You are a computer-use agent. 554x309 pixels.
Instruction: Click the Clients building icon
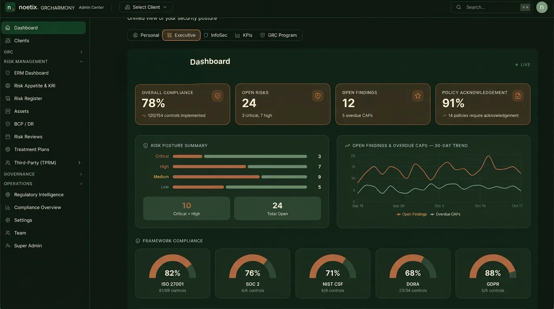(x=8, y=41)
